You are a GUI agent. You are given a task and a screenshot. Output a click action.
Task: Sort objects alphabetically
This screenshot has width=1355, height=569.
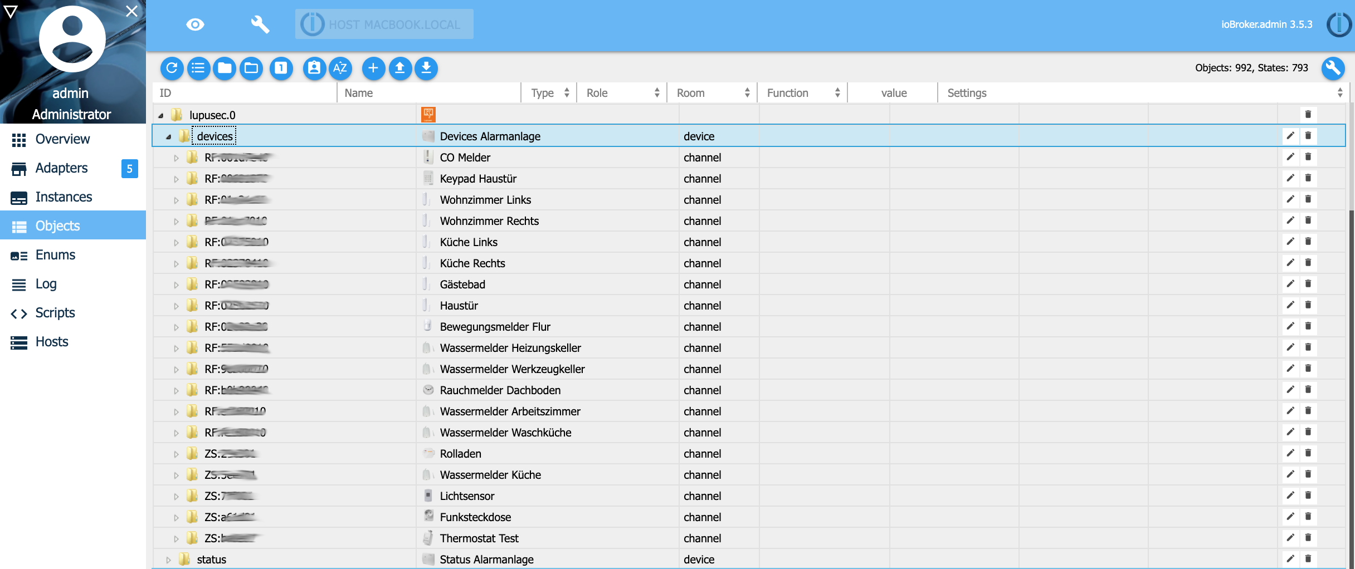point(340,68)
